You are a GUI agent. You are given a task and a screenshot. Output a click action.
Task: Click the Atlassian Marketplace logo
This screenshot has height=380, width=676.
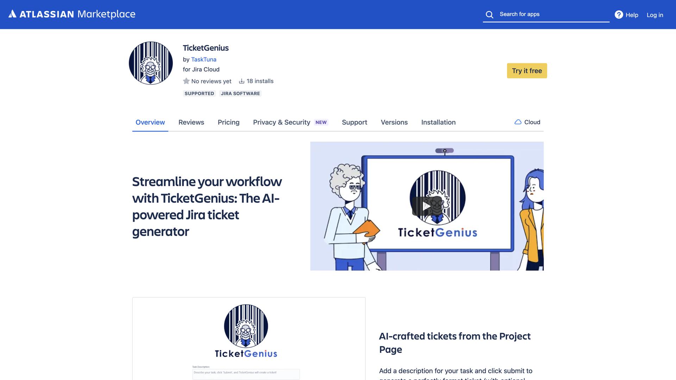pos(72,14)
